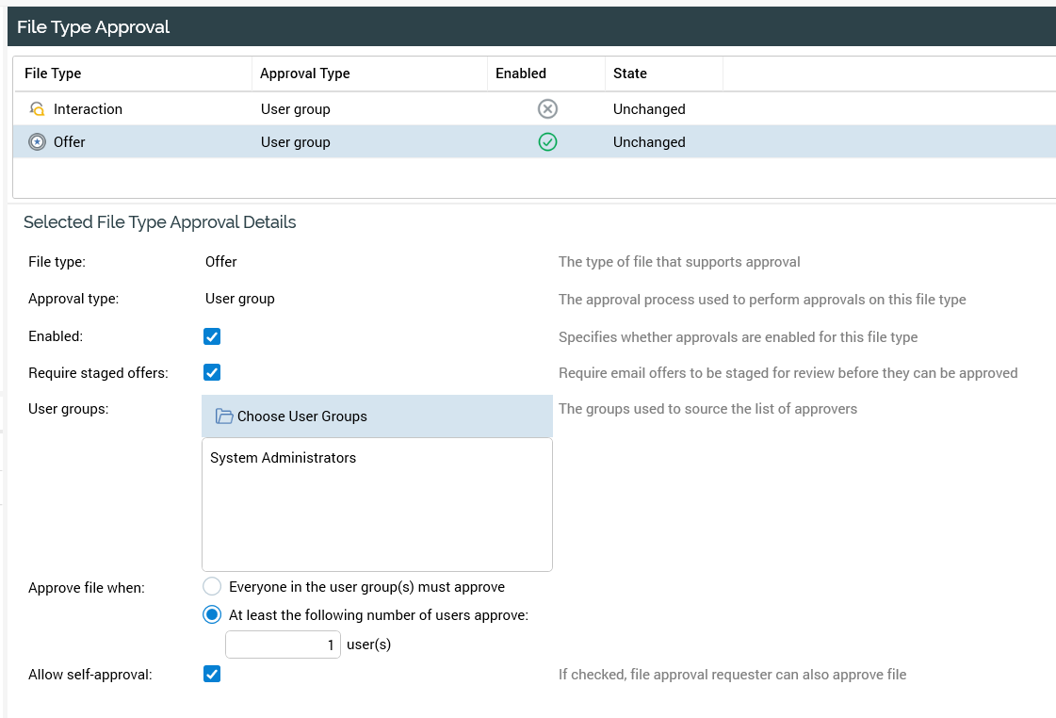Viewport: 1056px width, 718px height.
Task: Select System Administrators in the user groups list
Action: coord(283,458)
